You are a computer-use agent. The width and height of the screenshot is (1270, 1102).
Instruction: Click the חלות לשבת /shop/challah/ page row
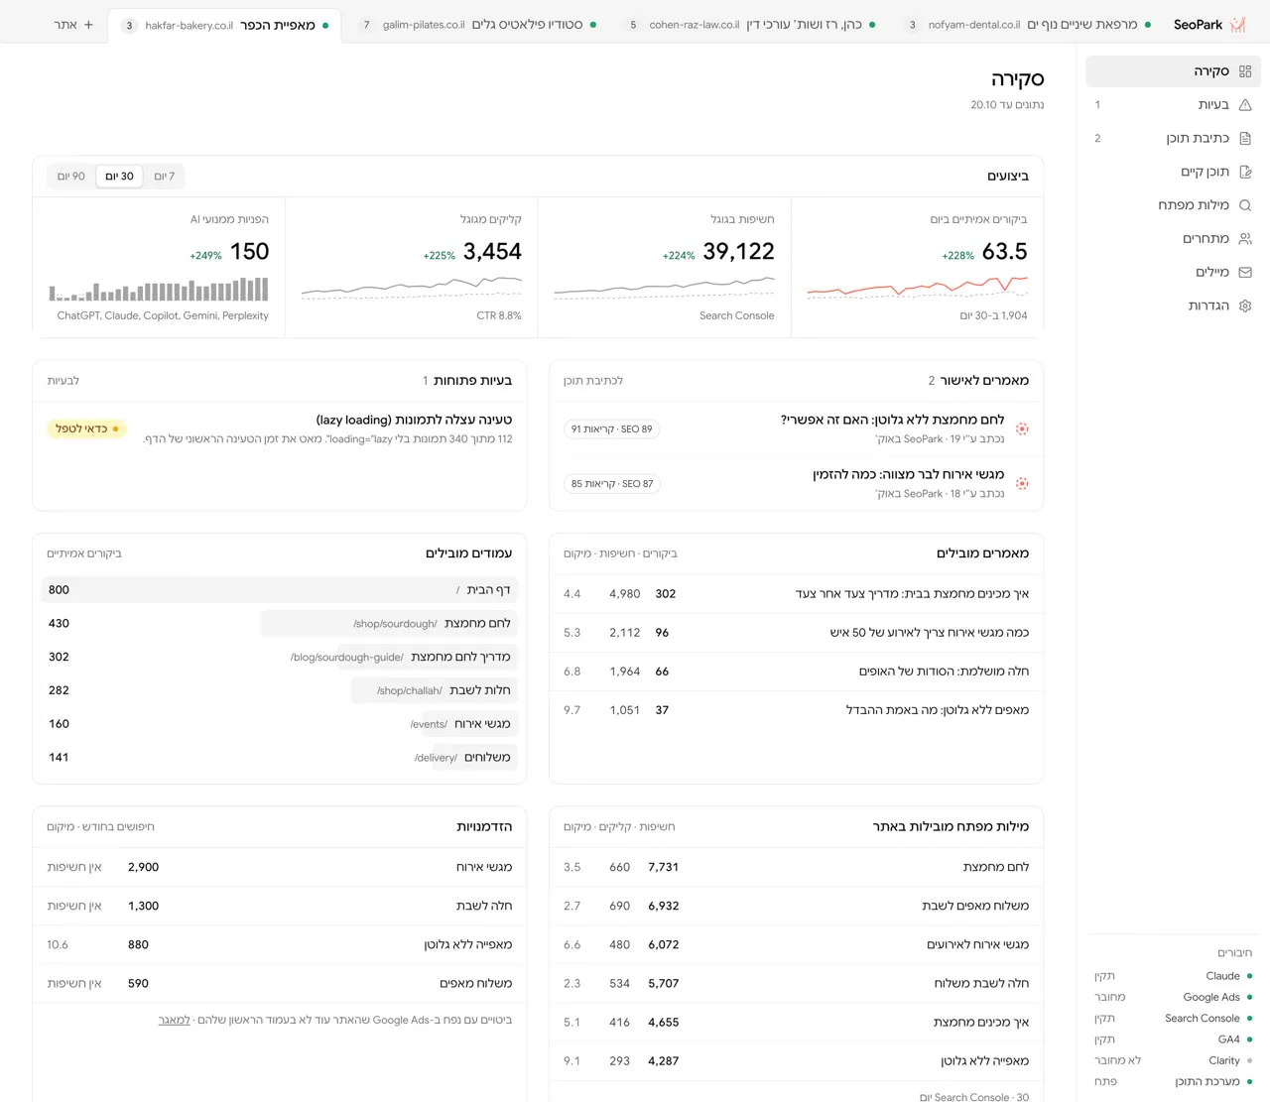coord(280,690)
